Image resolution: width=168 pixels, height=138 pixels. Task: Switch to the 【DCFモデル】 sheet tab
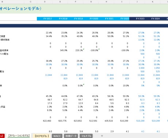tap(42, 136)
